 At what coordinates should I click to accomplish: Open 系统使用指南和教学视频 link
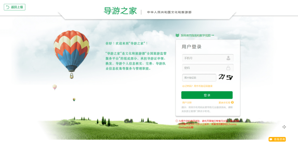[x=196, y=35]
